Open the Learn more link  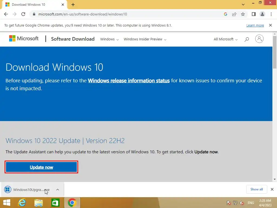click(255, 25)
